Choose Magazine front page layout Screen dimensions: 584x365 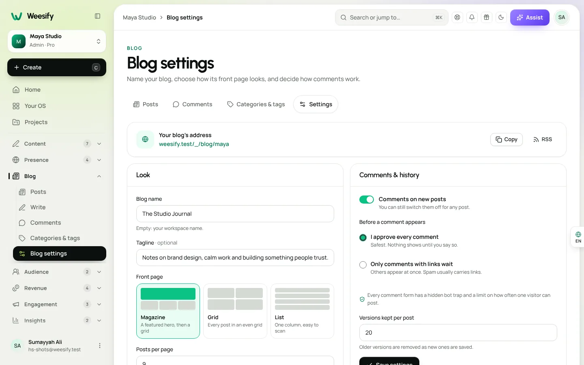coord(168,311)
